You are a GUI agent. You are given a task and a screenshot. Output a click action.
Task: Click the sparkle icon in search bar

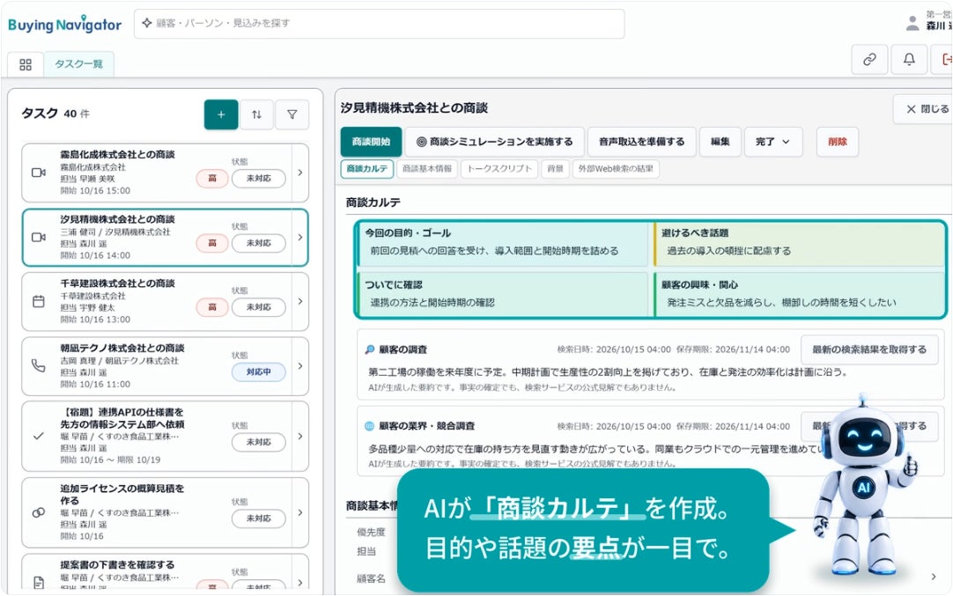pos(146,23)
